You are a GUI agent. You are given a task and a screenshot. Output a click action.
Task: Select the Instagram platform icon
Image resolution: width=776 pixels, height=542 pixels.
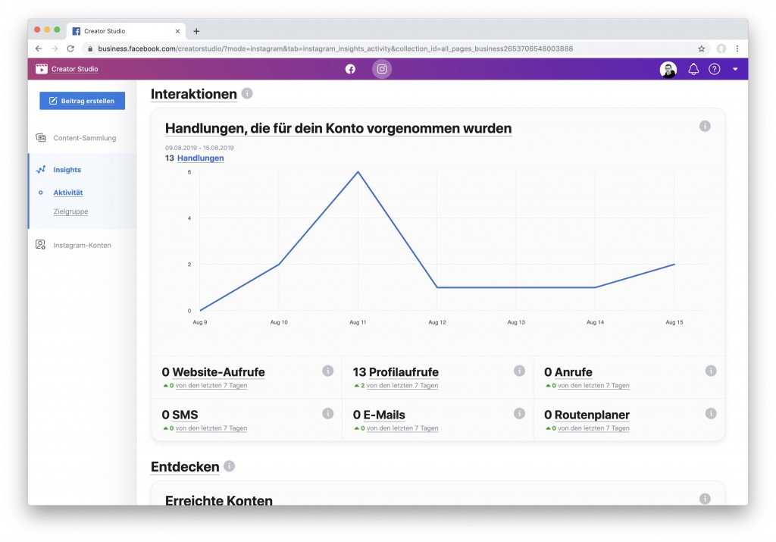[x=382, y=69]
